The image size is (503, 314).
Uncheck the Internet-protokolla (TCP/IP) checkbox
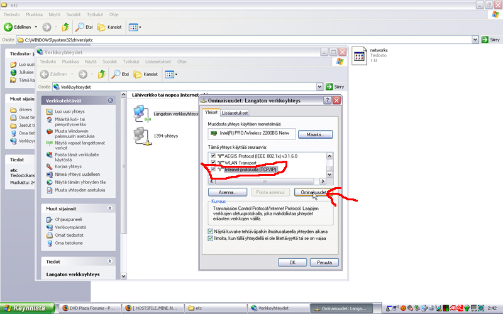tap(213, 169)
